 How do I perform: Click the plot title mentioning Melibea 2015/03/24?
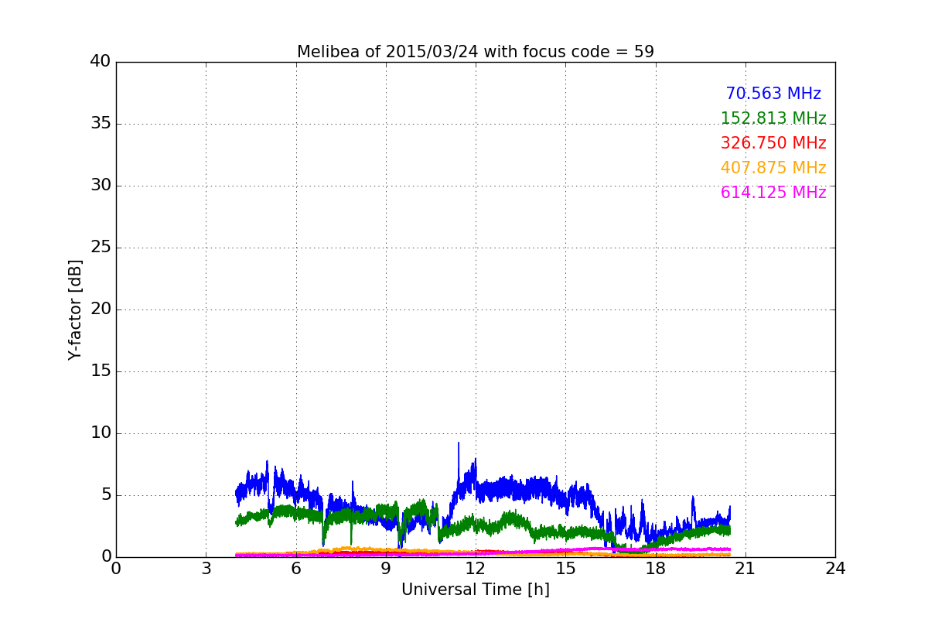tap(476, 52)
